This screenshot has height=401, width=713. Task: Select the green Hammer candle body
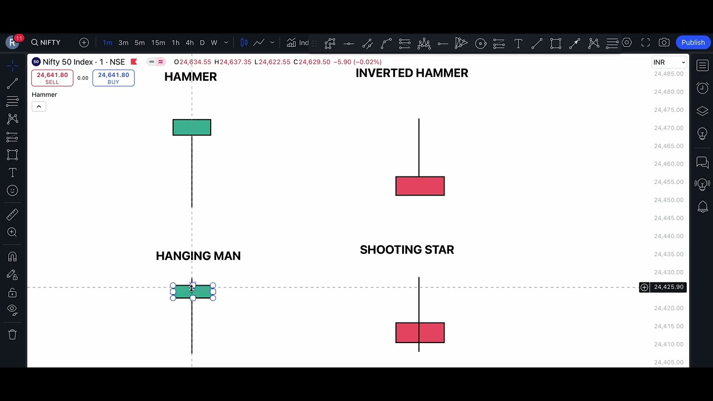point(192,128)
